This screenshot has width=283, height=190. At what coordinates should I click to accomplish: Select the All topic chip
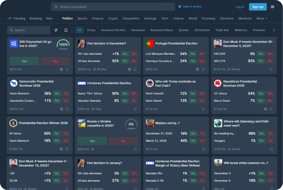(79, 30)
